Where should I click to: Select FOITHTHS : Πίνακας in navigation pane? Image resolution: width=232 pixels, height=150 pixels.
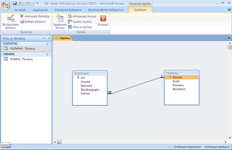[26, 49]
